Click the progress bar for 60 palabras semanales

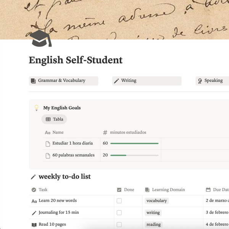[134, 155]
